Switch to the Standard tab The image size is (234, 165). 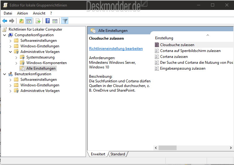coord(118,154)
